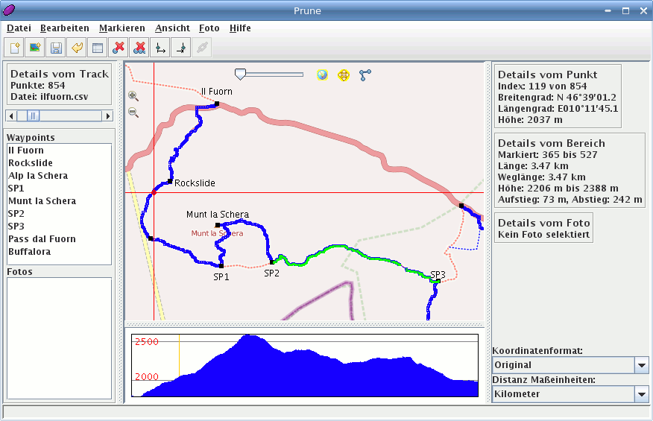Delete the current point with the single red X
The height and width of the screenshot is (421, 653).
118,48
